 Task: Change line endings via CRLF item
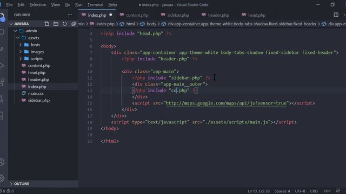314,191
